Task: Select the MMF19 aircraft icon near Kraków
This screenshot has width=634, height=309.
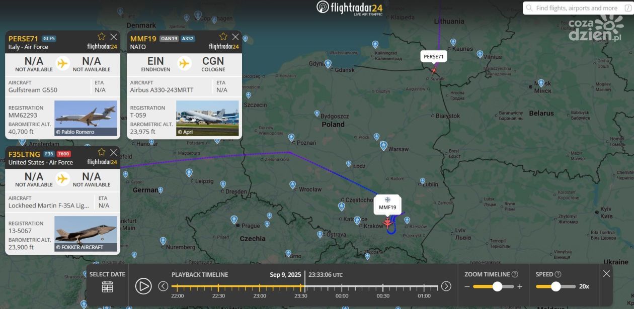Action: tap(387, 223)
